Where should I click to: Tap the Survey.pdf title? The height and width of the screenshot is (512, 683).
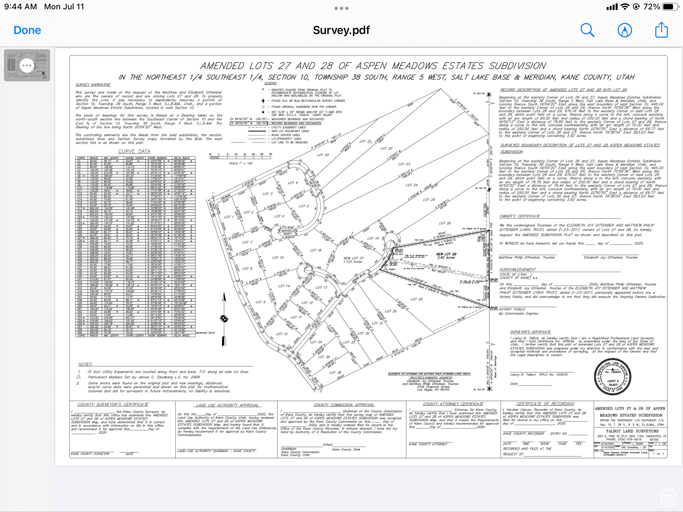tap(341, 30)
